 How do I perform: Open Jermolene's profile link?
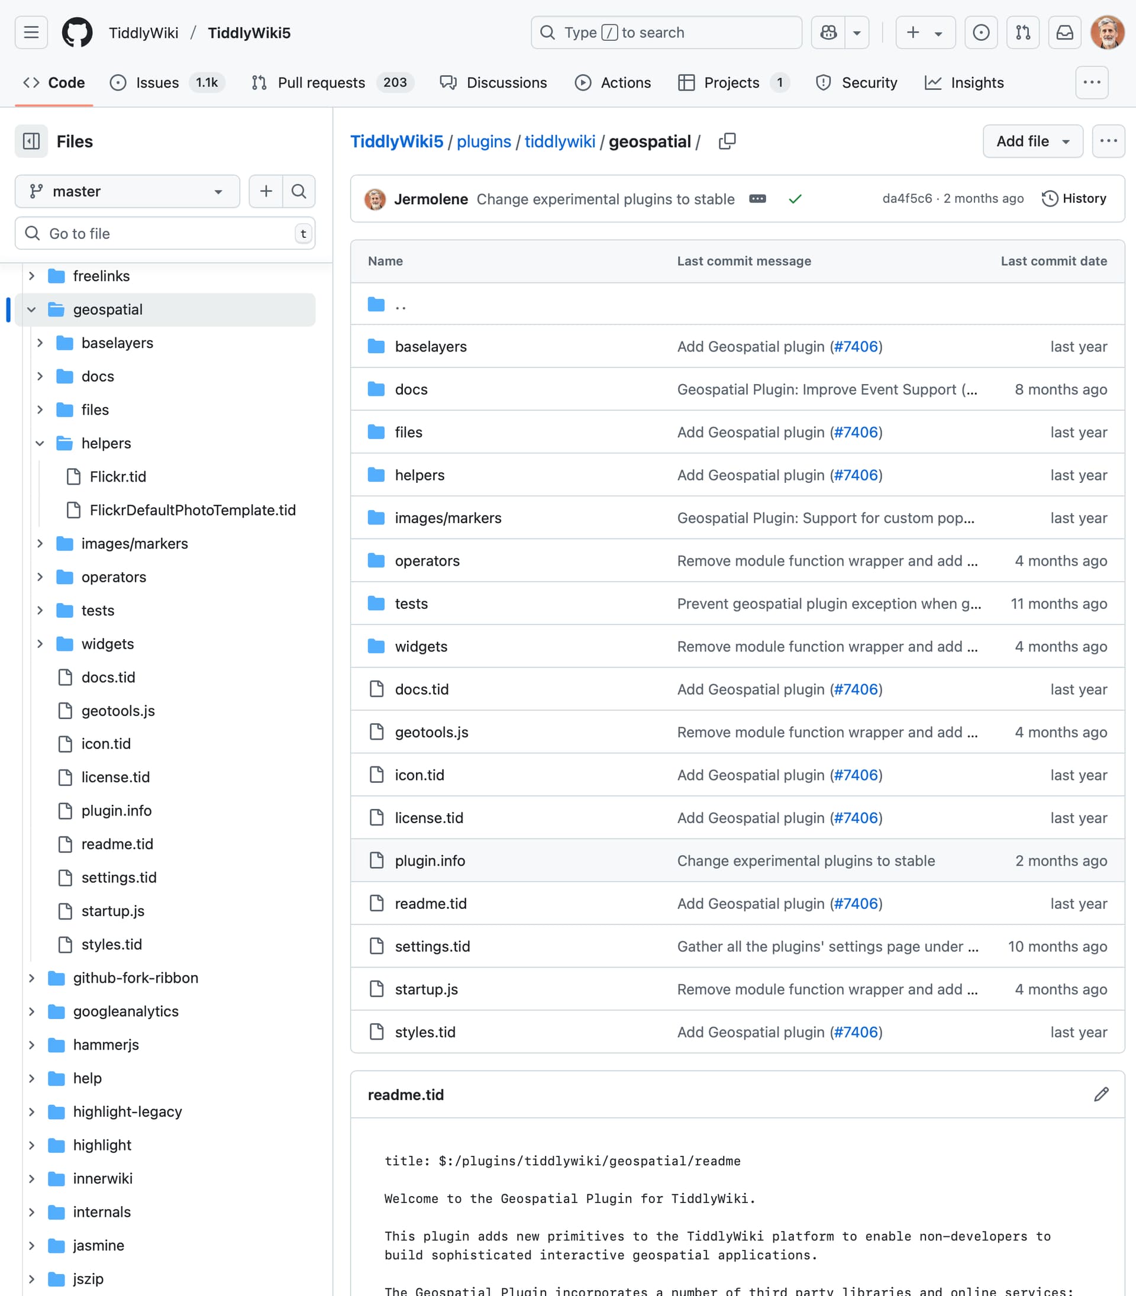tap(431, 198)
